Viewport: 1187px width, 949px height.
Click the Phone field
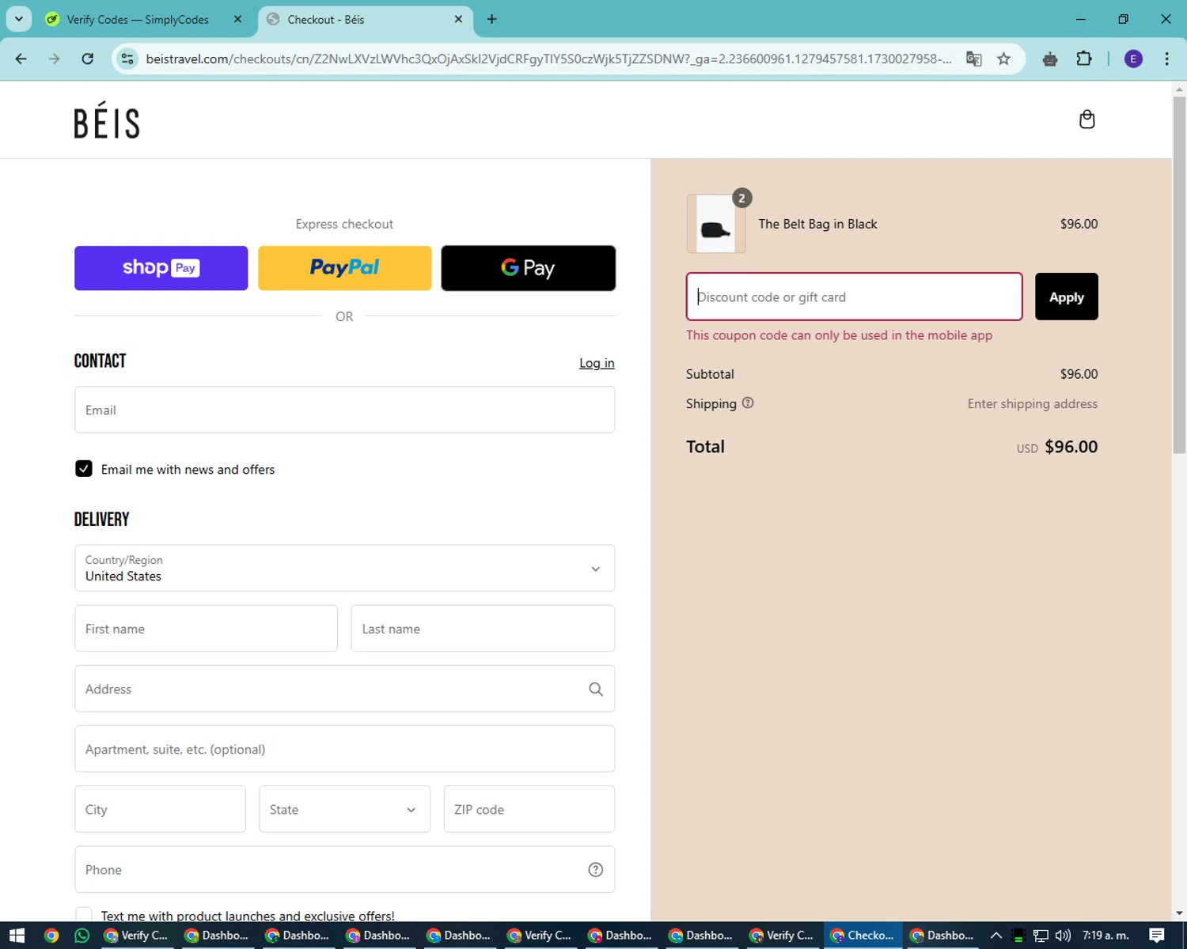coord(344,869)
